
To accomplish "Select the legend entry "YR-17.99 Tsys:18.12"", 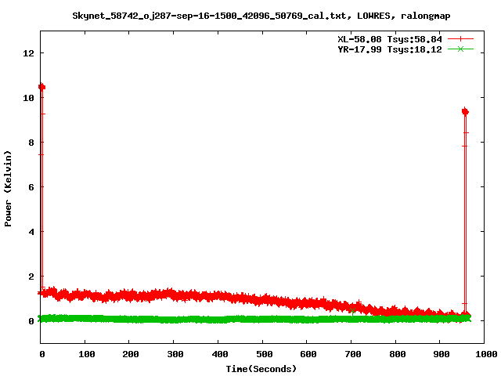I will point(390,49).
